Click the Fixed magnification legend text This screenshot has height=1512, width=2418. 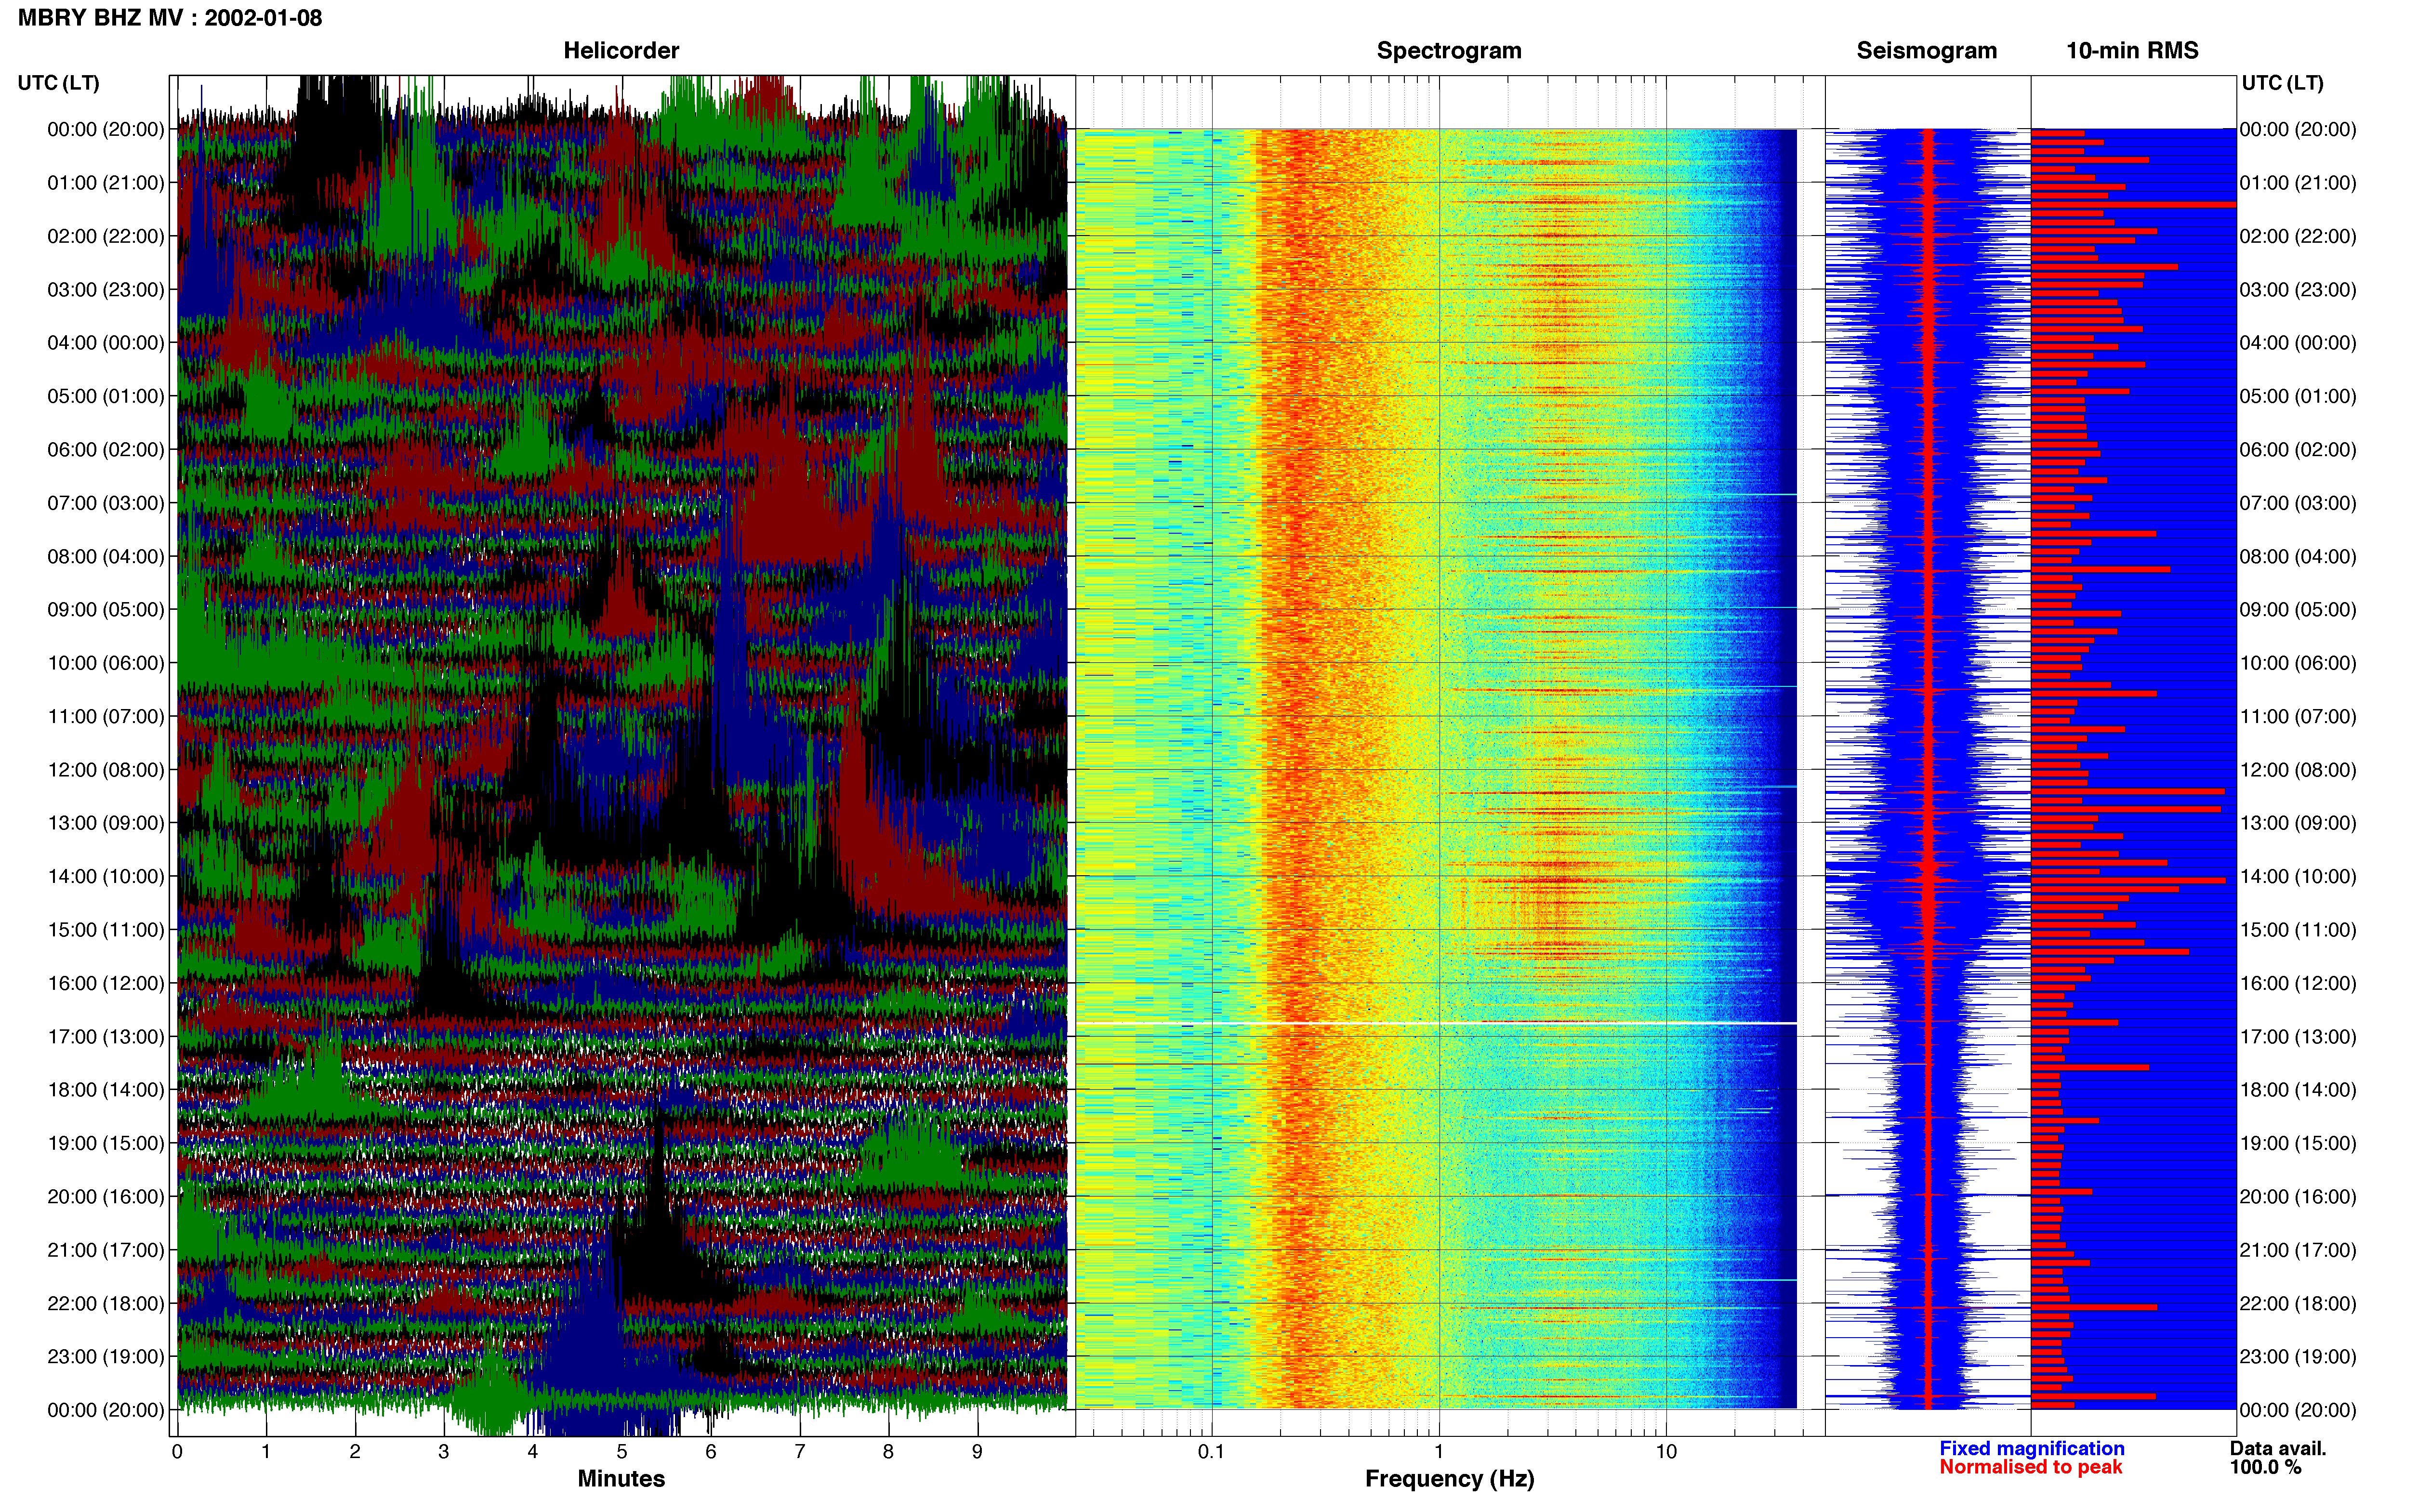pos(2031,1448)
